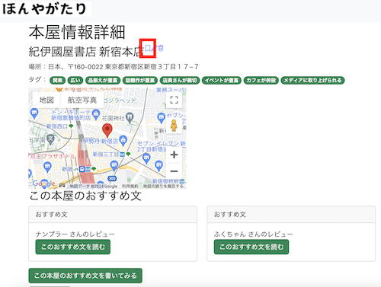Toggle fullscreen view of the map
This screenshot has height=287, width=381.
point(174,100)
